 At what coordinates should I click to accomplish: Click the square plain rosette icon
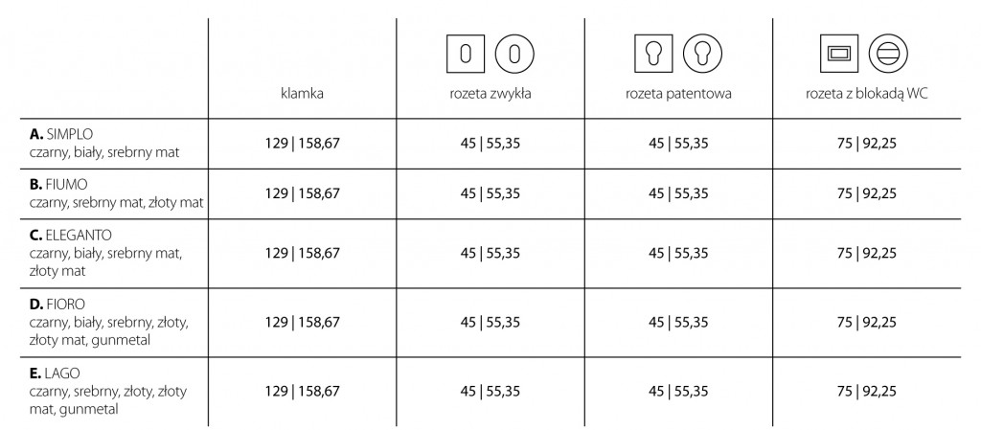coord(466,54)
